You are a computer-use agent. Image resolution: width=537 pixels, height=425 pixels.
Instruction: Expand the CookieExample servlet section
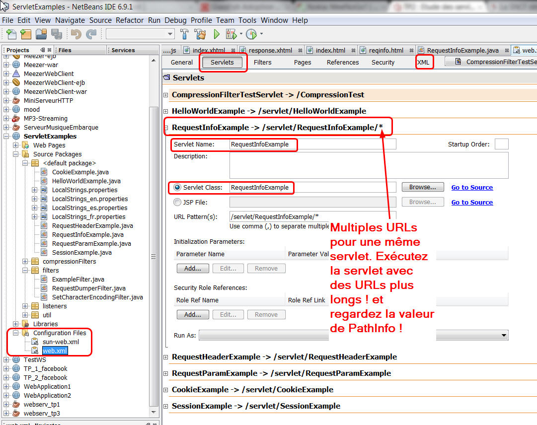click(x=166, y=390)
